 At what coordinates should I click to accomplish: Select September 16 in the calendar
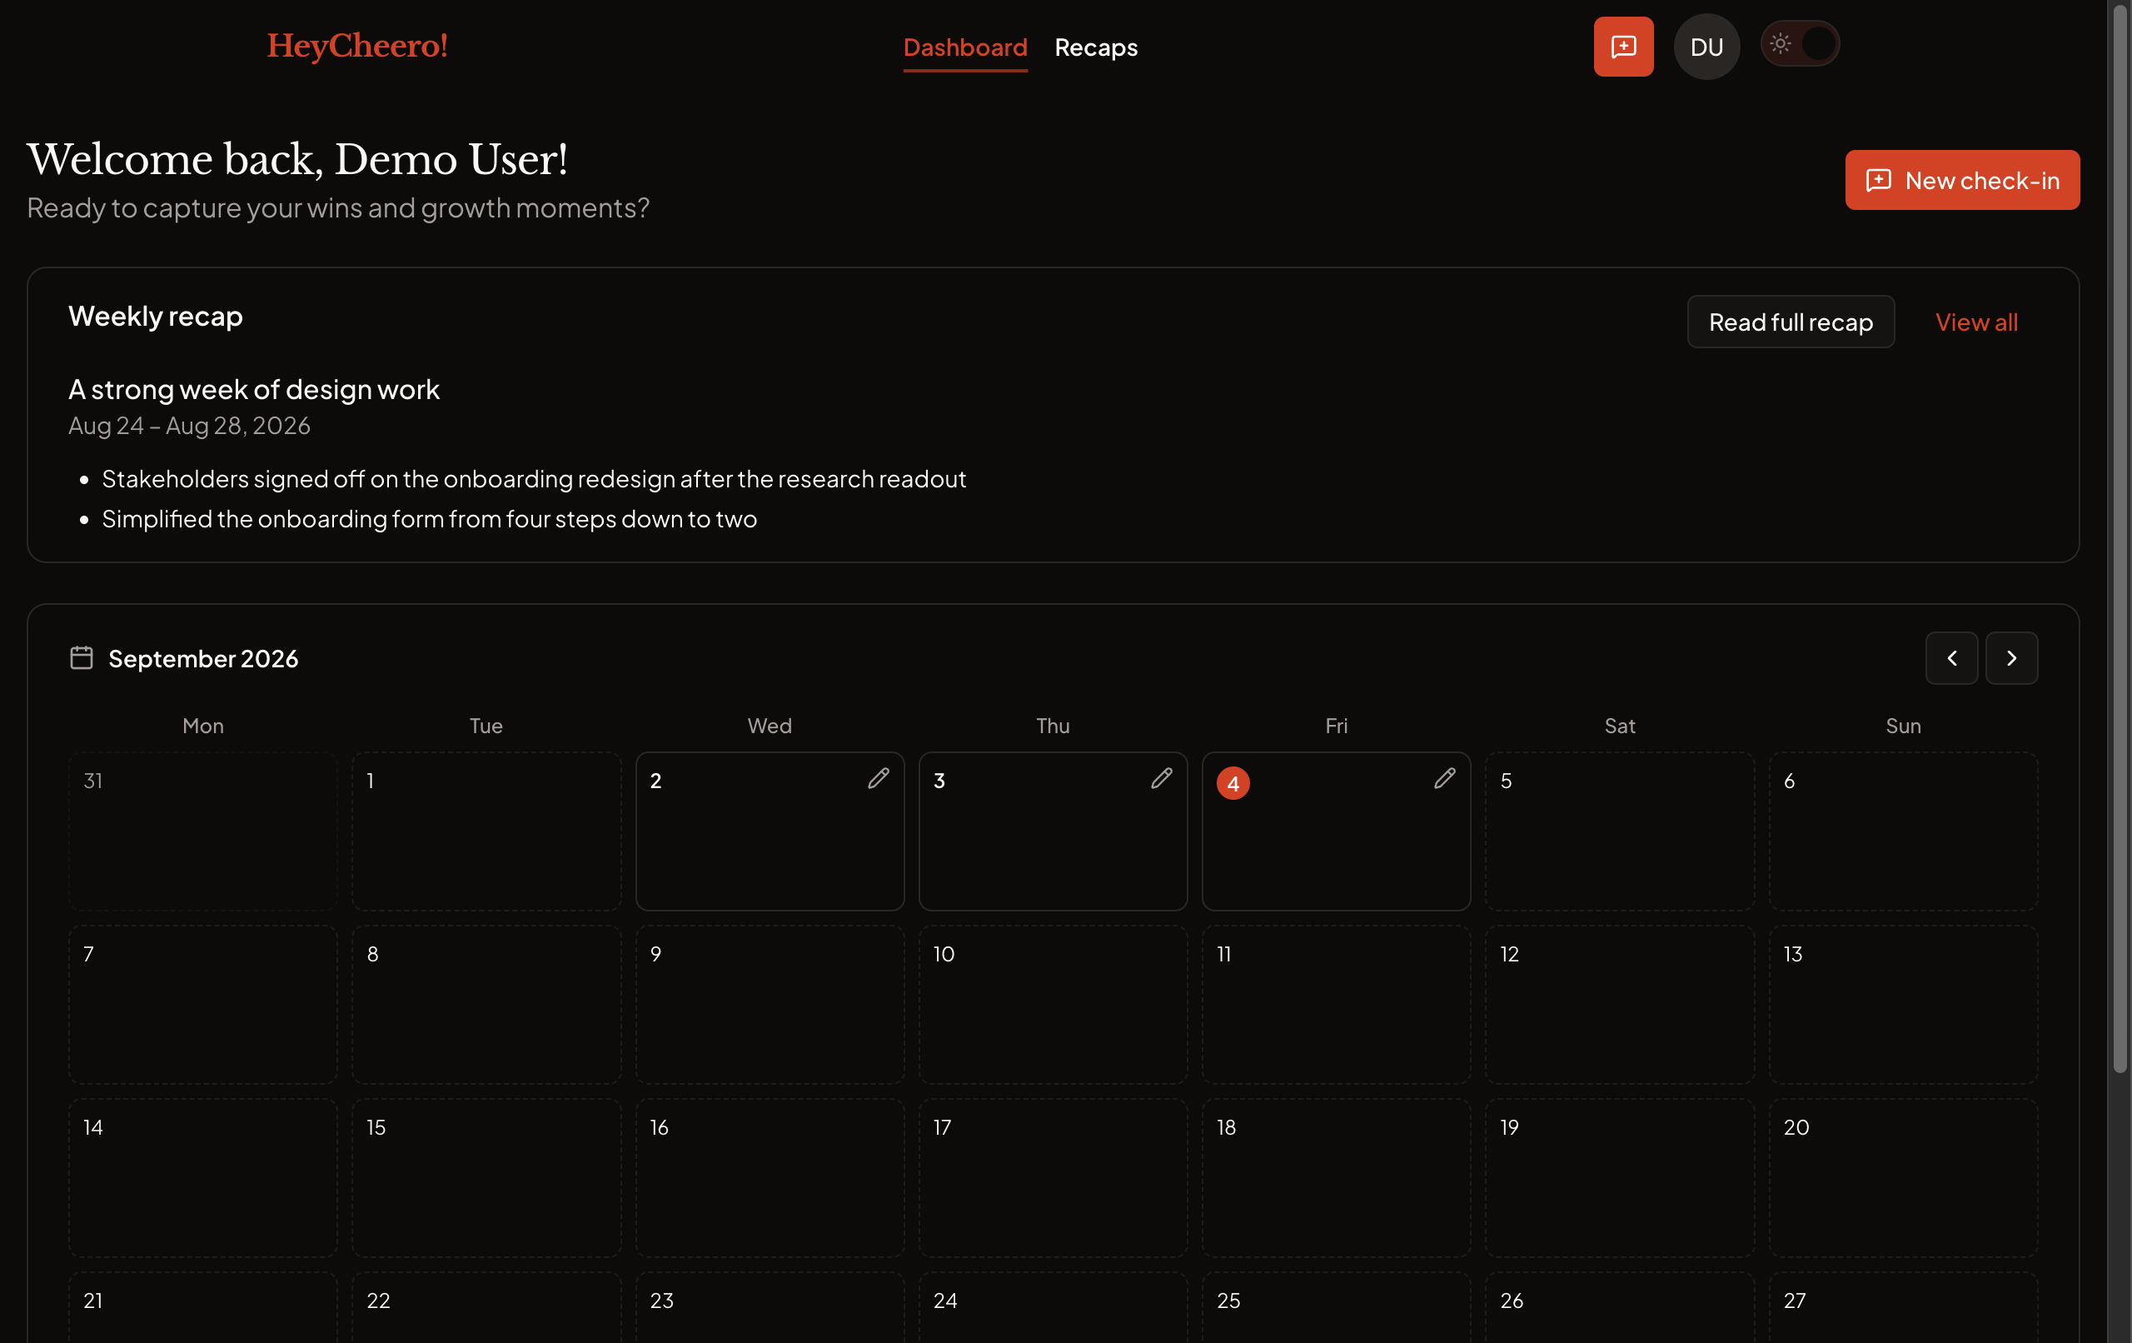770,1178
